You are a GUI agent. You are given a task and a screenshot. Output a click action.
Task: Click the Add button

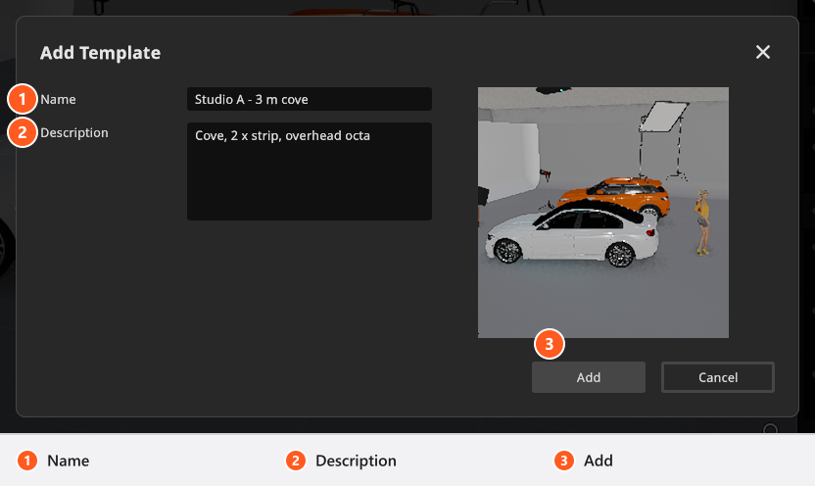589,377
